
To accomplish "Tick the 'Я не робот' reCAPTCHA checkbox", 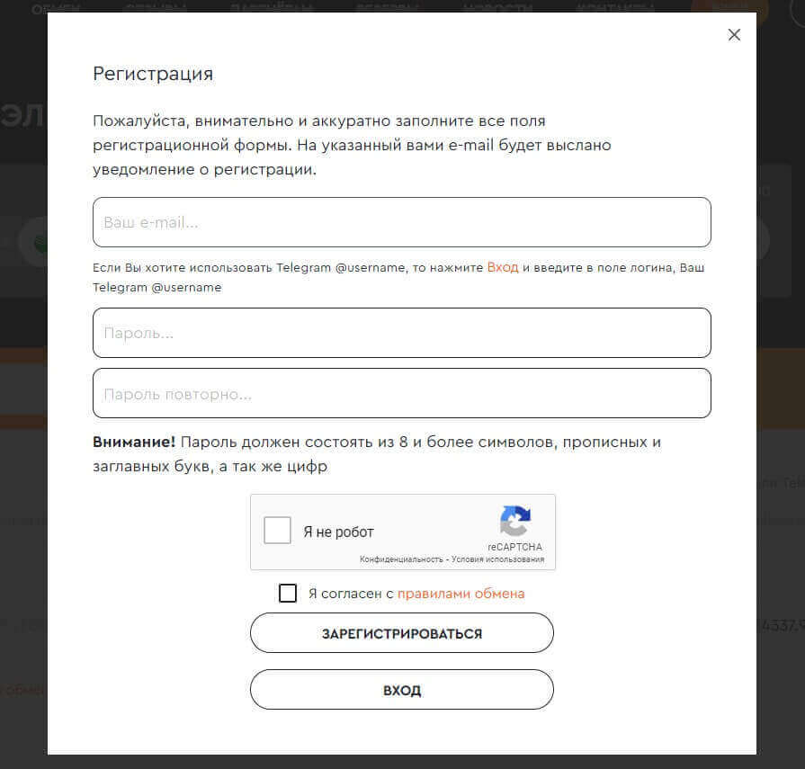I will click(278, 531).
